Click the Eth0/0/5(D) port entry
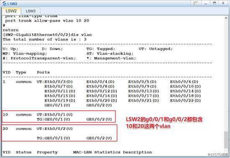Viewport: 230px width, 158px height. [x=142, y=82]
